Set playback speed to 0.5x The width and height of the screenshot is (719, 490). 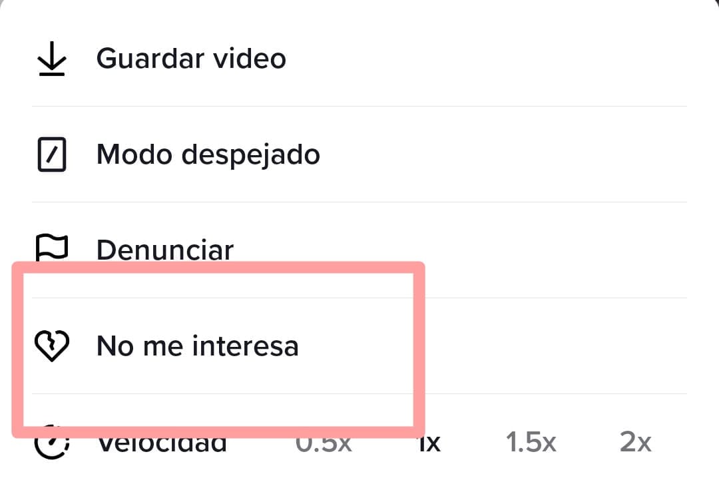324,443
